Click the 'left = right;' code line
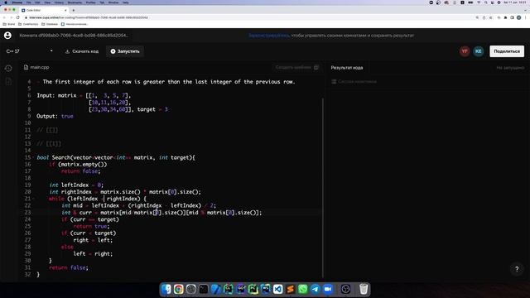The image size is (530, 298). [93, 254]
